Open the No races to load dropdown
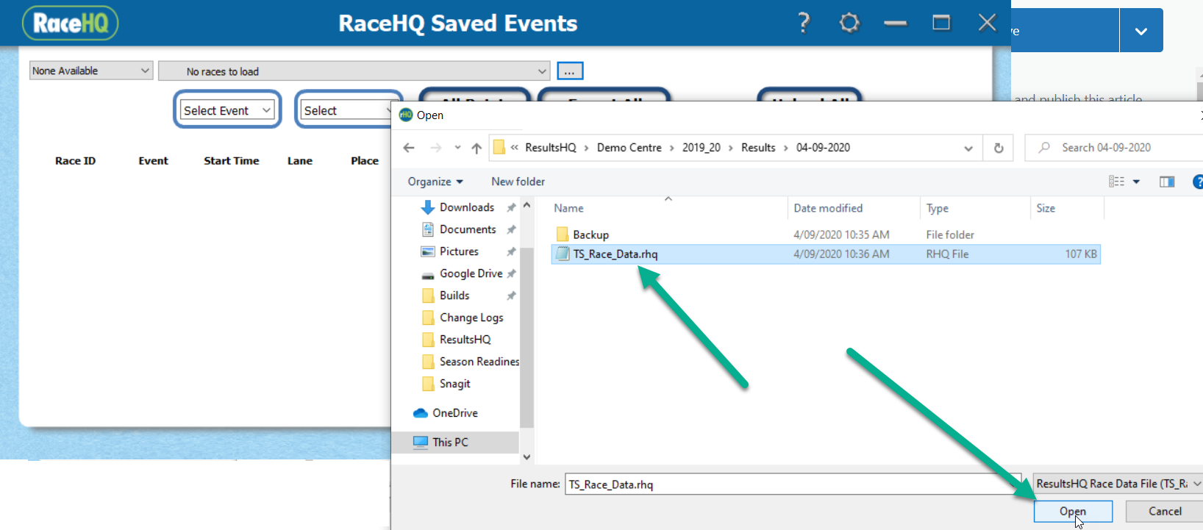 pyautogui.click(x=354, y=71)
